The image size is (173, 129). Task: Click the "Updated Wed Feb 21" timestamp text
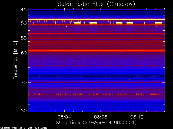coord(24,128)
